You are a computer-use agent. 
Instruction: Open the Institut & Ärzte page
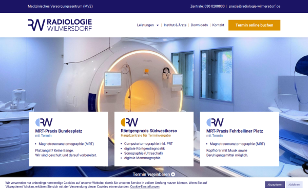[x=175, y=25]
